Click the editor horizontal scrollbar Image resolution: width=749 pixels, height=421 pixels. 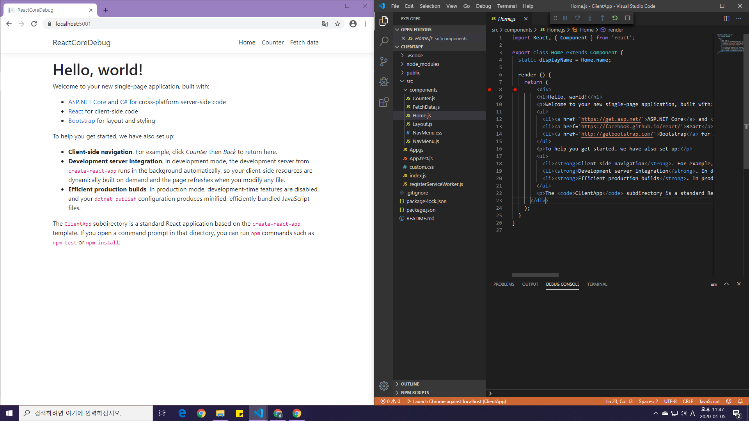535,275
